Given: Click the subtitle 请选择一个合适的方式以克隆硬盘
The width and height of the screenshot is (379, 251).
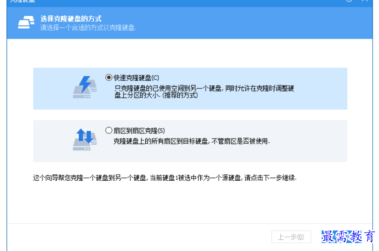Looking at the screenshot, I should [88, 28].
